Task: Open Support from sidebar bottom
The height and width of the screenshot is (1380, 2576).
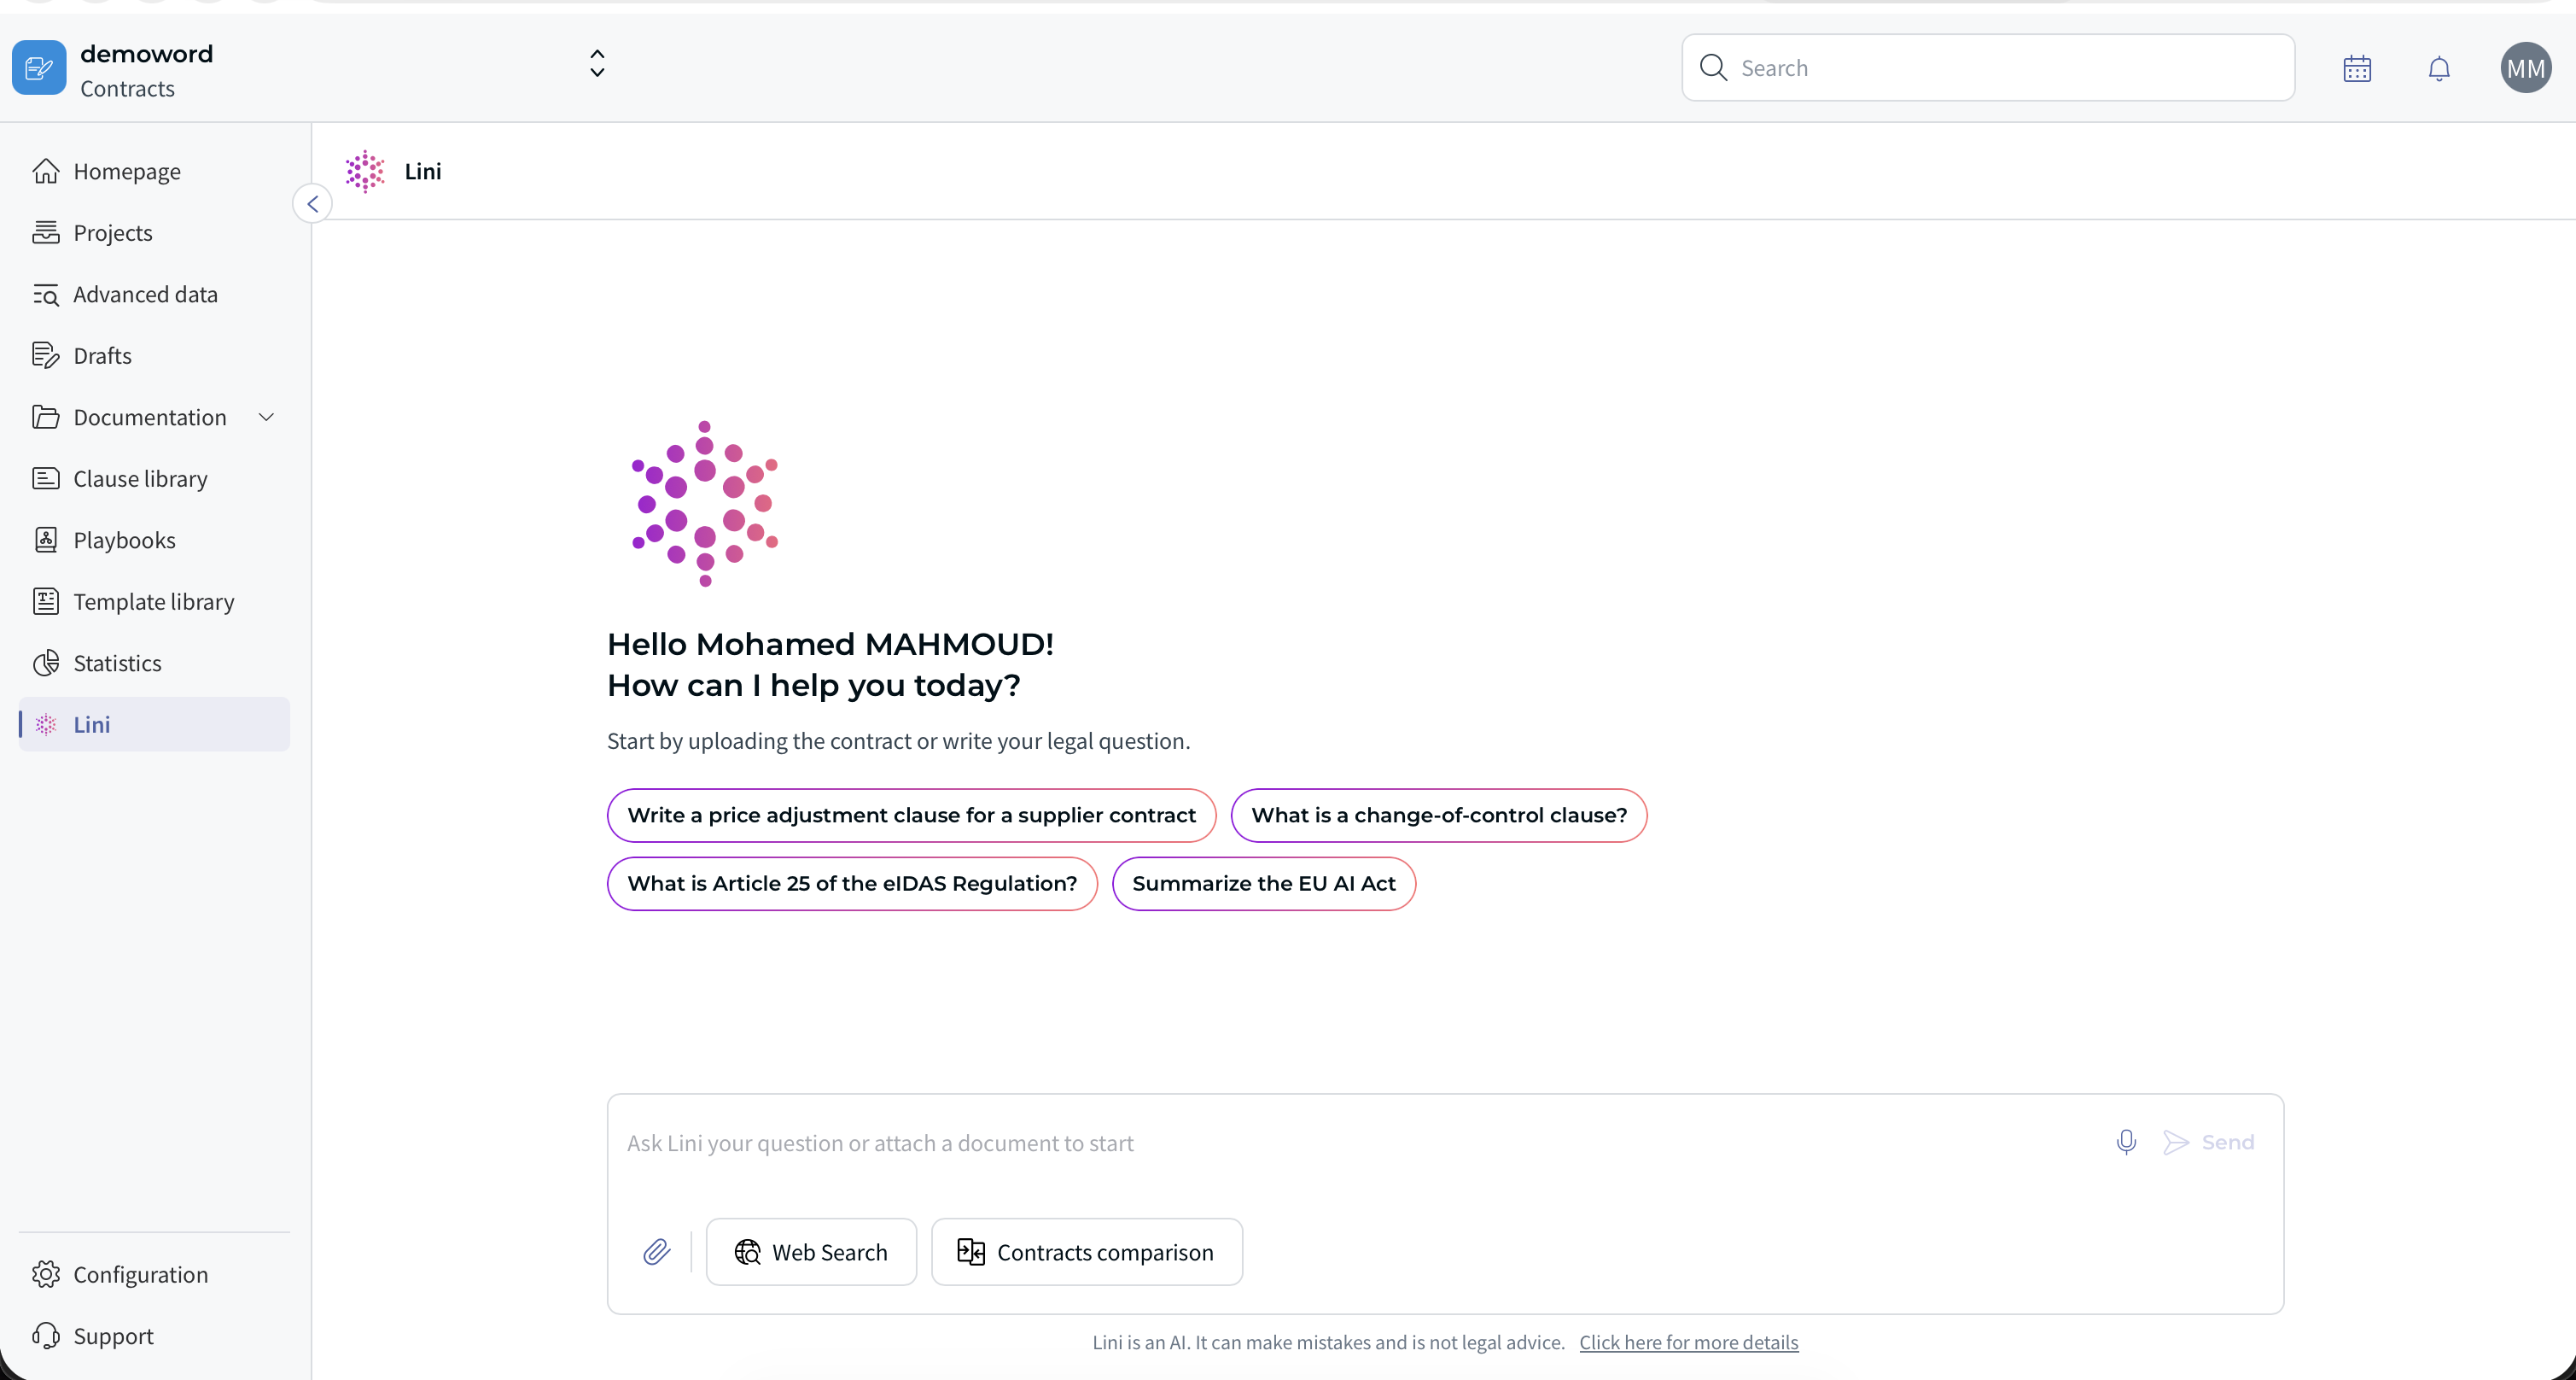Action: tap(112, 1335)
